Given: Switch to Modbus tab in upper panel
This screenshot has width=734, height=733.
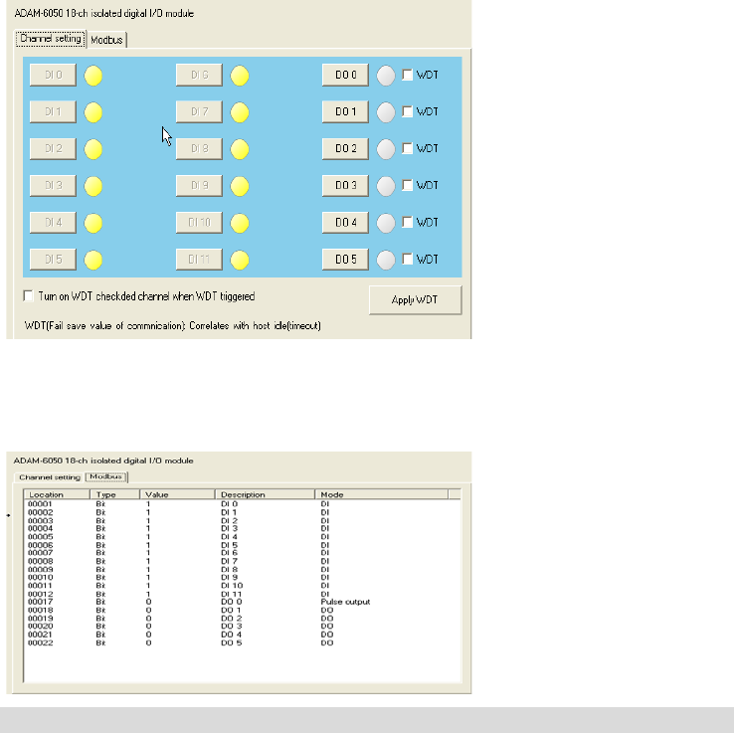Looking at the screenshot, I should (106, 40).
